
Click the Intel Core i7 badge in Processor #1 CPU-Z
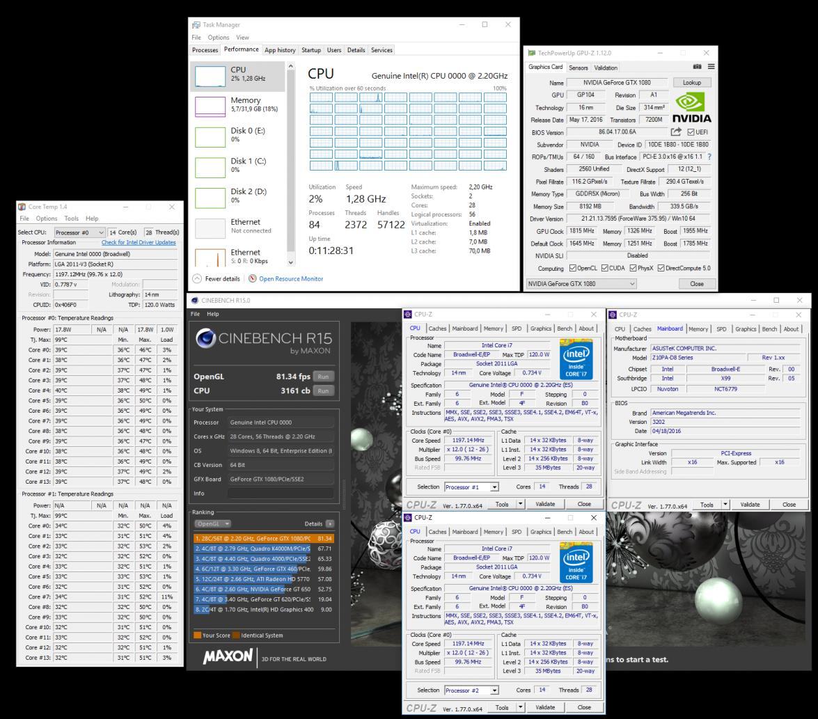pos(576,358)
